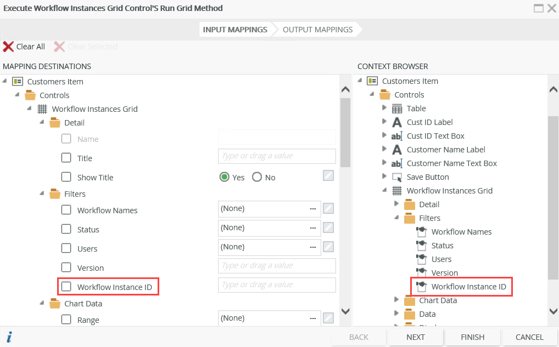The image size is (559, 347).
Task: Collapse the Filters folder in Mapping Destinations
Action: pos(42,194)
